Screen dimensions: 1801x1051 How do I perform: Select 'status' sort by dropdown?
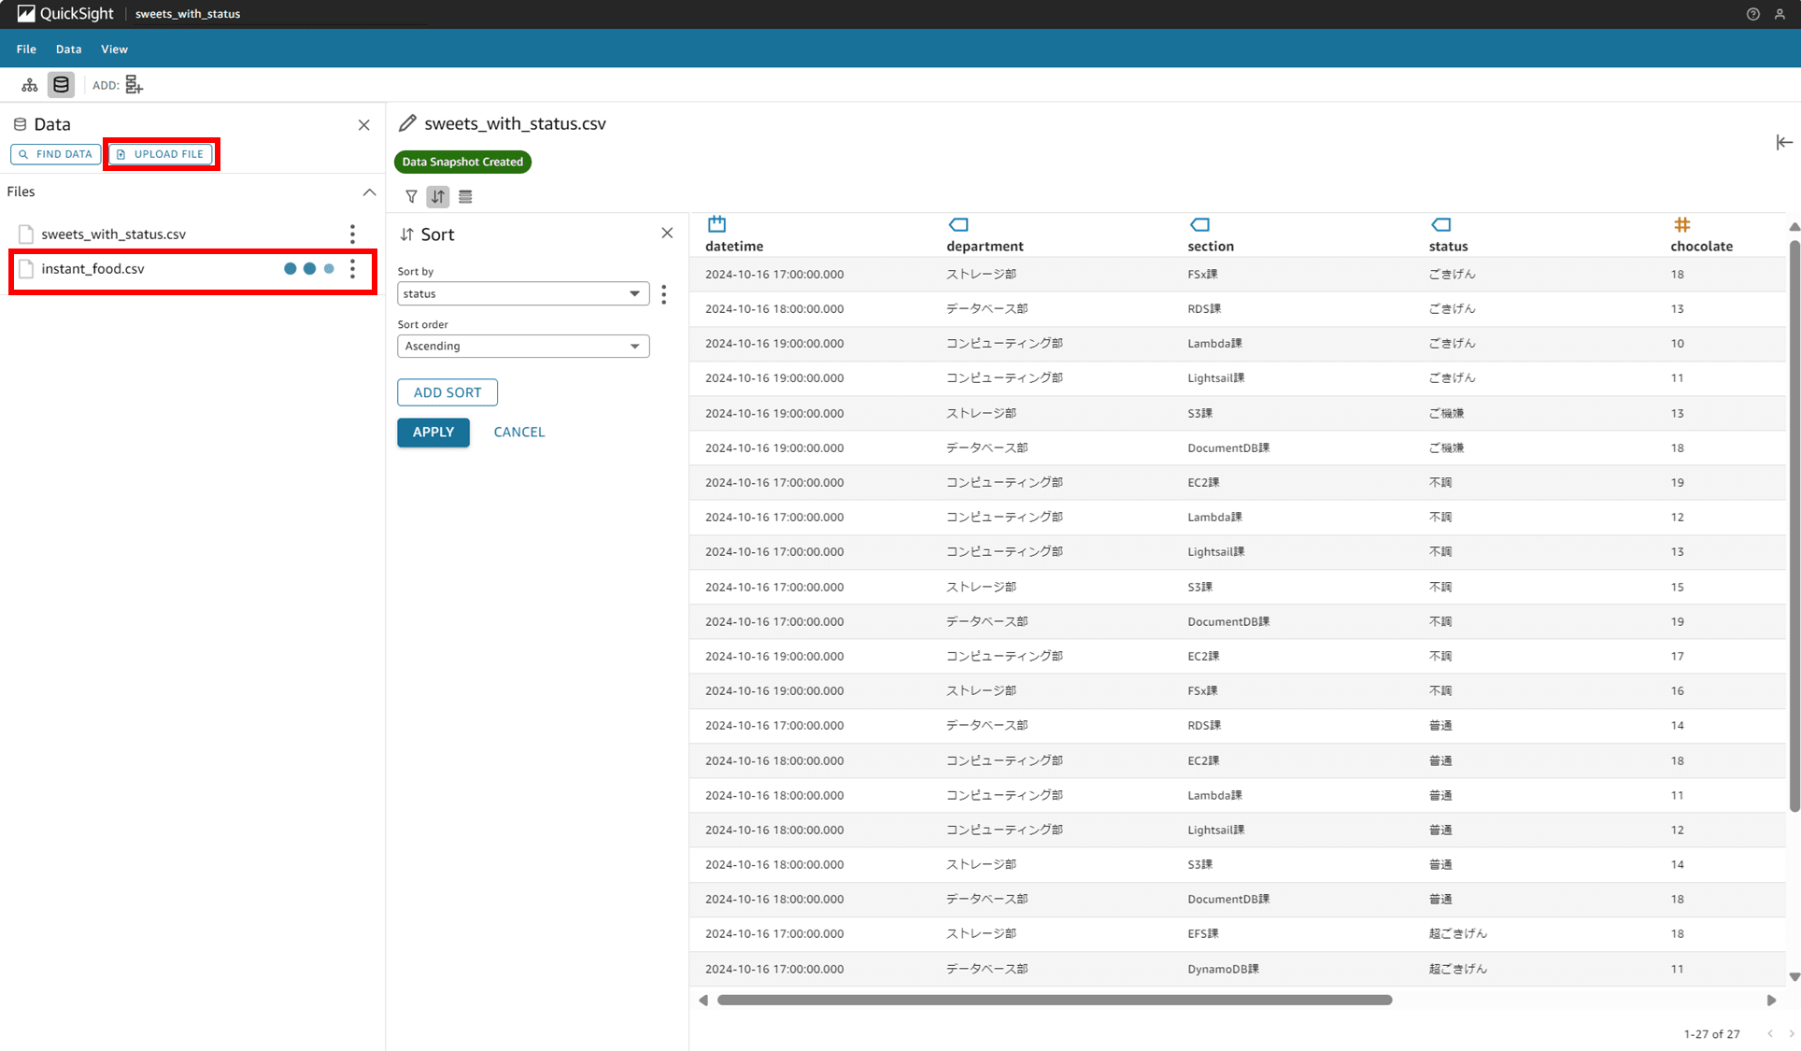(520, 292)
